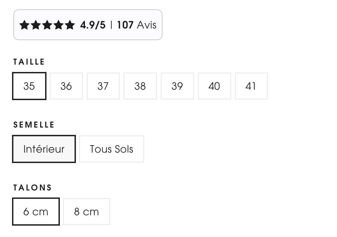
Task: Select size 35
Action: click(x=29, y=86)
